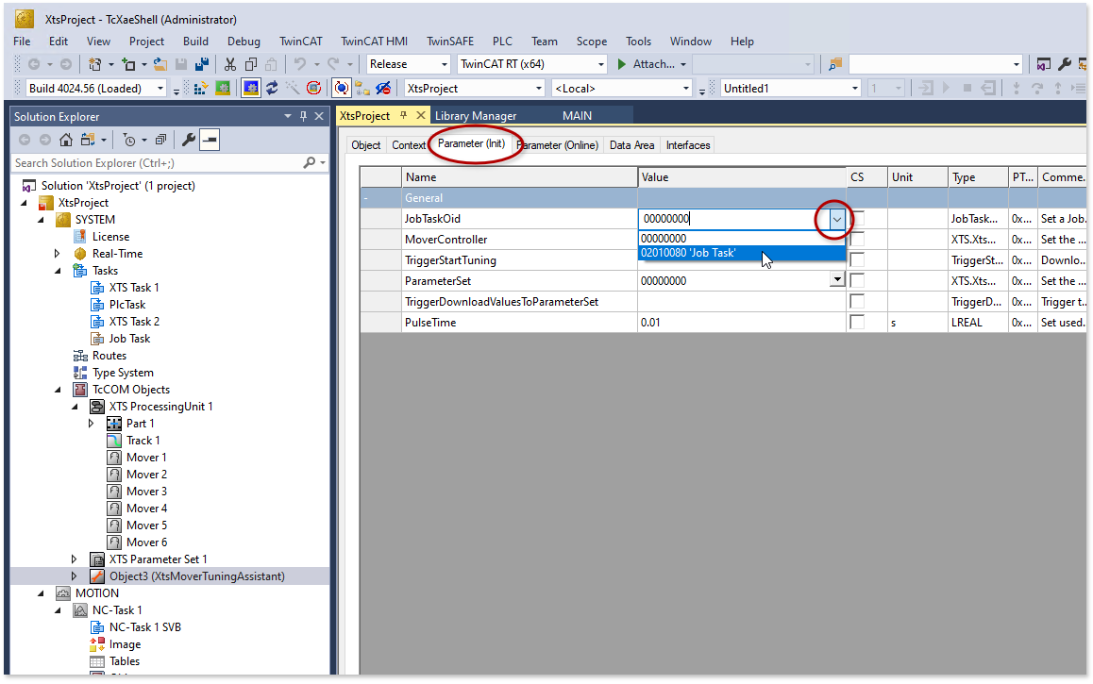Expand the Real-Time tree node
The height and width of the screenshot is (684, 1093).
point(58,254)
